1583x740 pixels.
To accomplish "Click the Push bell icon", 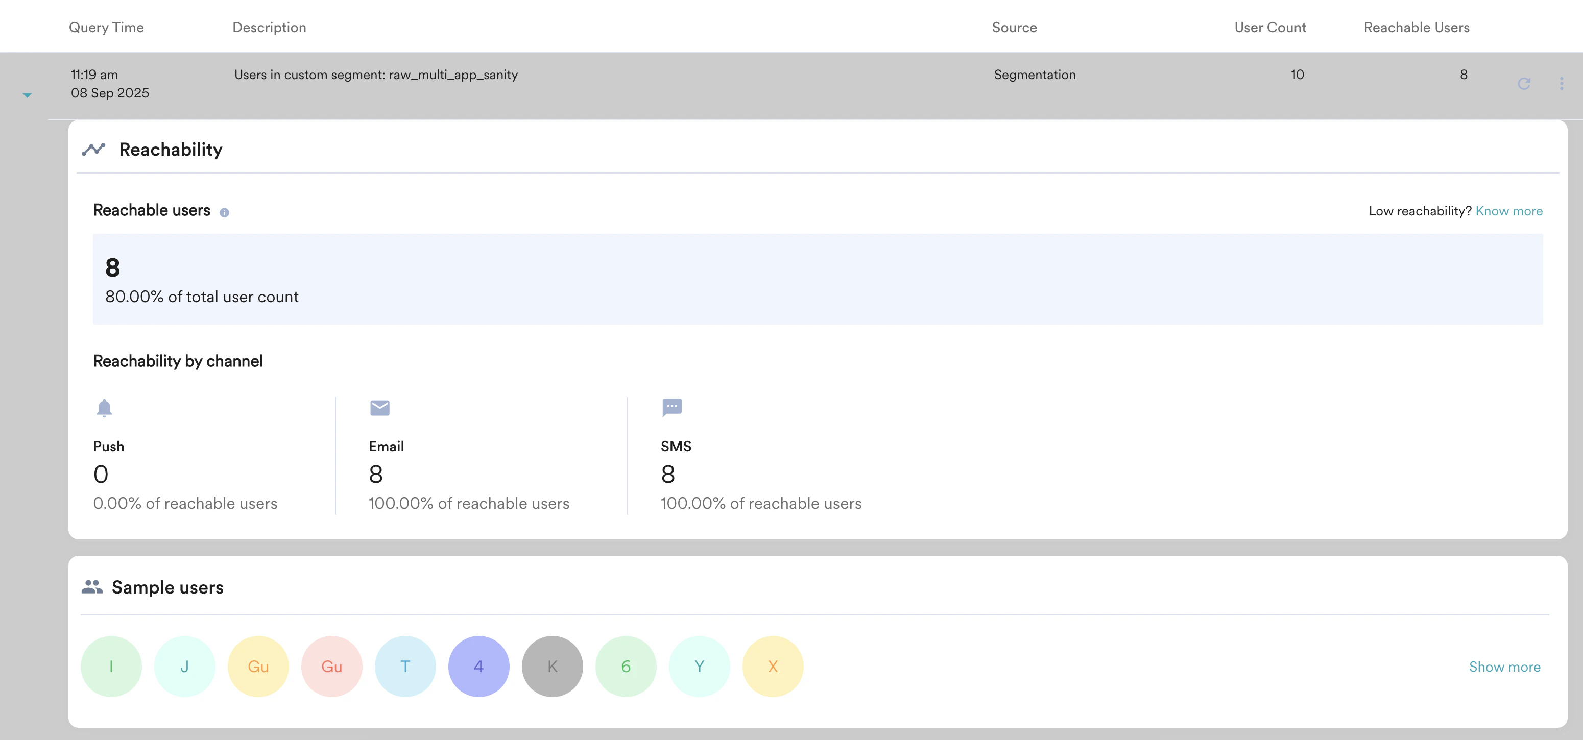I will (x=105, y=408).
